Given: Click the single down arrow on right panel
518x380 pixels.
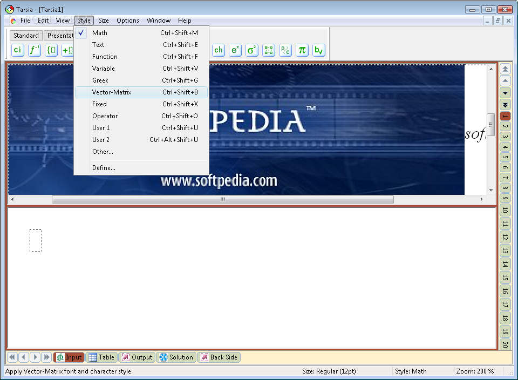Looking at the screenshot, I should tap(505, 93).
